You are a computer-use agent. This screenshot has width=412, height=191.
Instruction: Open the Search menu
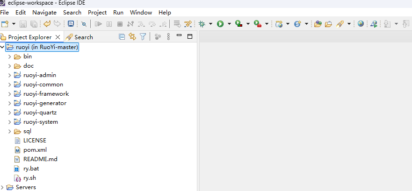72,12
